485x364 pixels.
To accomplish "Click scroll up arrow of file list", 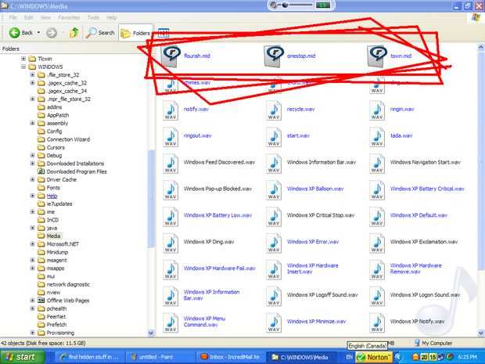I will [x=481, y=47].
